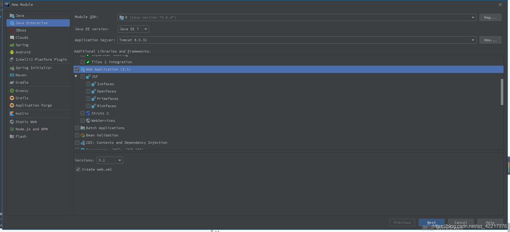Click the Next button
Image resolution: width=510 pixels, height=232 pixels.
point(431,223)
